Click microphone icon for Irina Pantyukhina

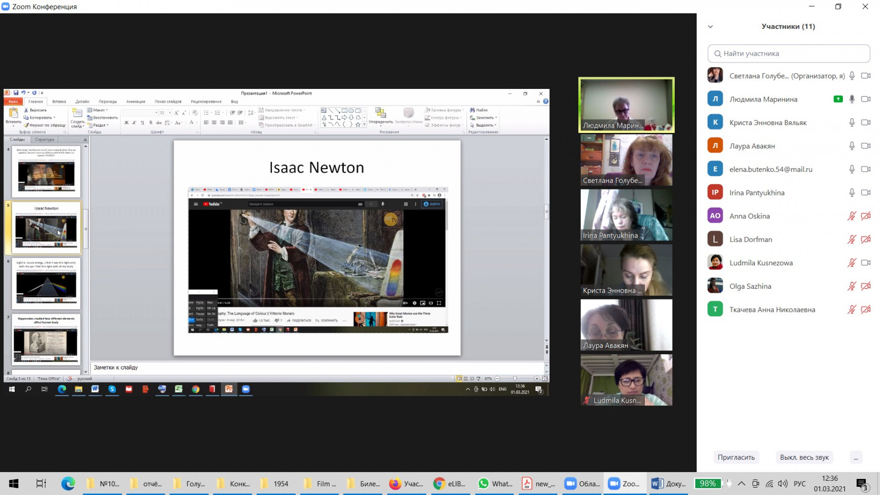tap(852, 193)
